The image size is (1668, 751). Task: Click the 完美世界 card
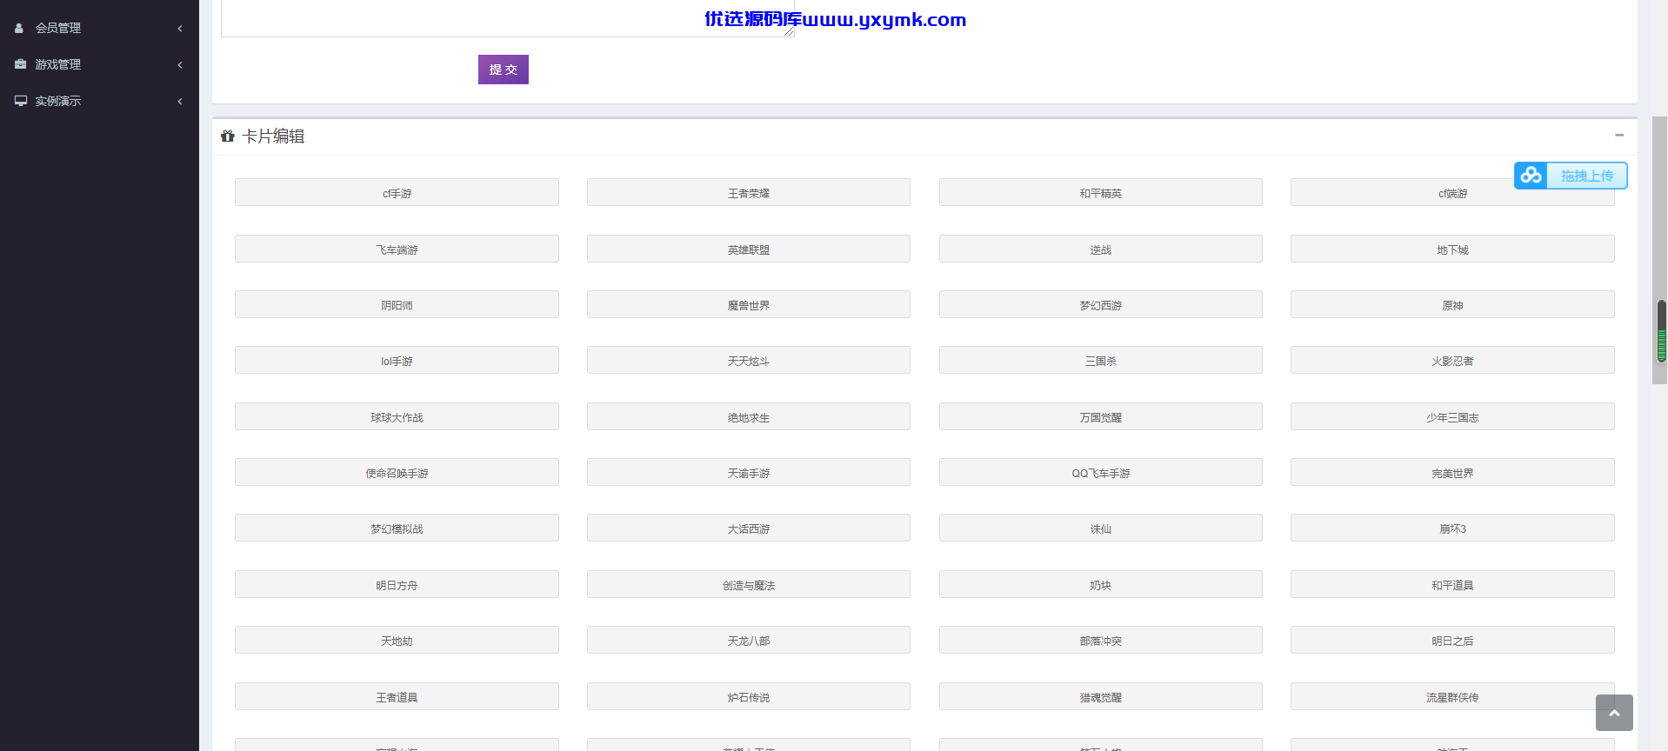[x=1452, y=473]
